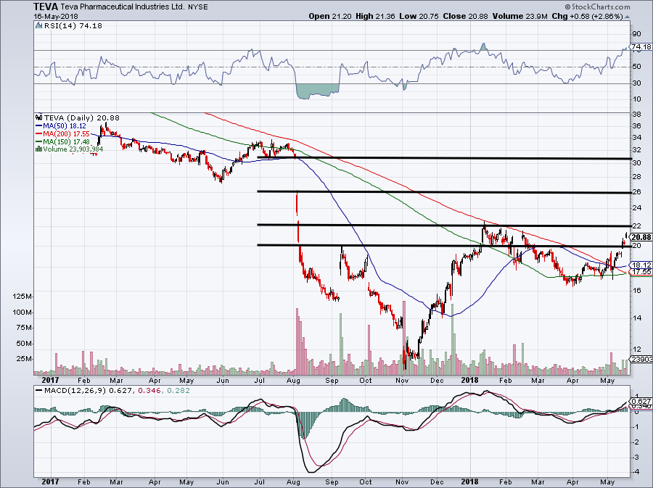Click the RSI indicator icon beside RSI(14)
653x488 pixels.
click(38, 26)
